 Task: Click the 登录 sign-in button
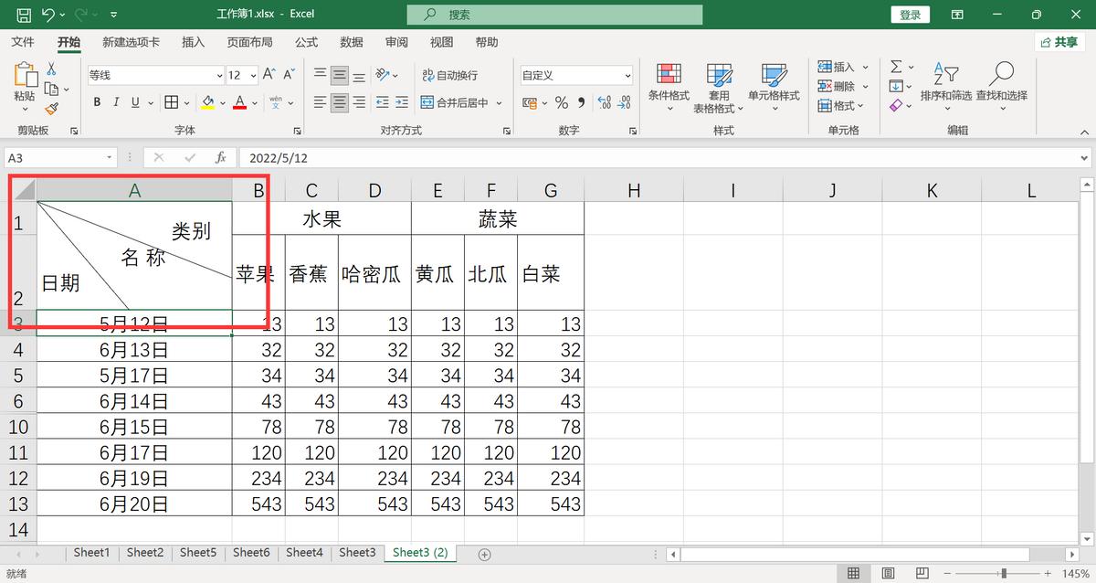pos(910,14)
